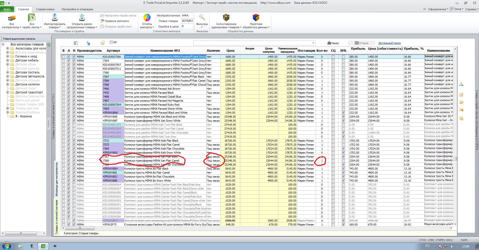Toggle the PP checkbox above the table

(x=111, y=42)
